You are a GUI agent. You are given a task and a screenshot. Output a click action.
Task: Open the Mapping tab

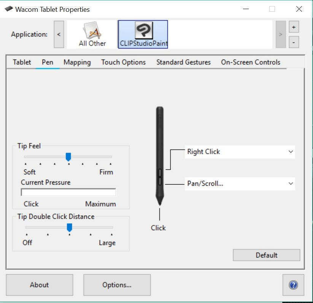[77, 62]
